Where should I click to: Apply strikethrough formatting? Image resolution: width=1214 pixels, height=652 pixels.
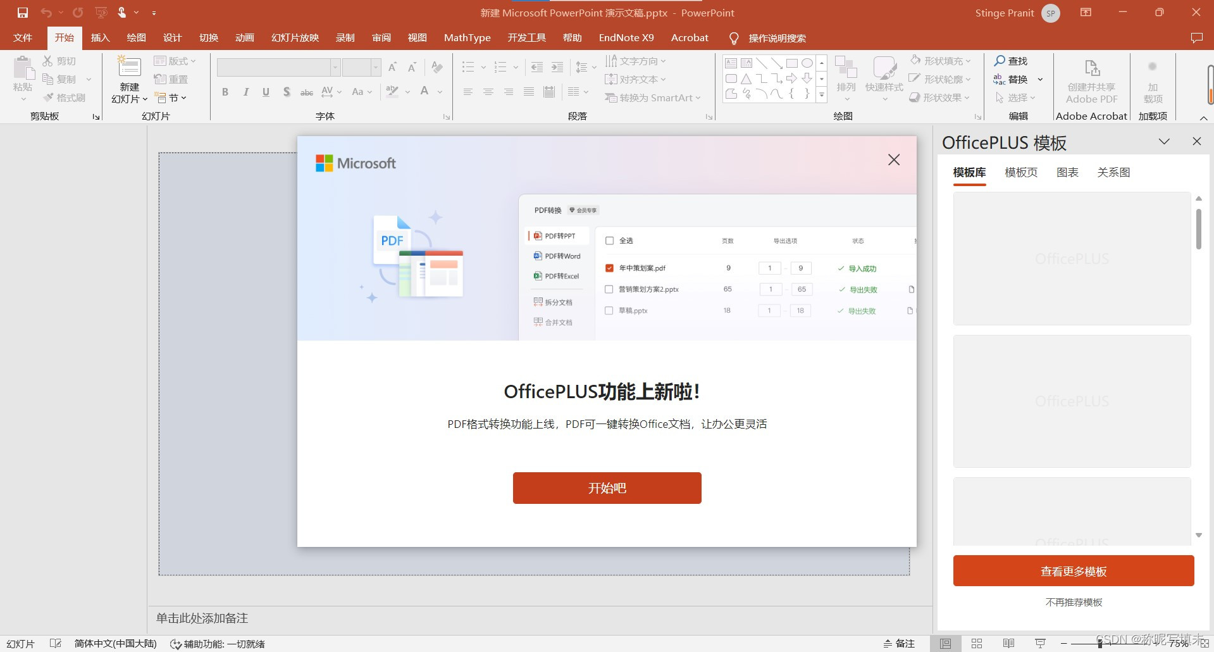click(x=307, y=92)
